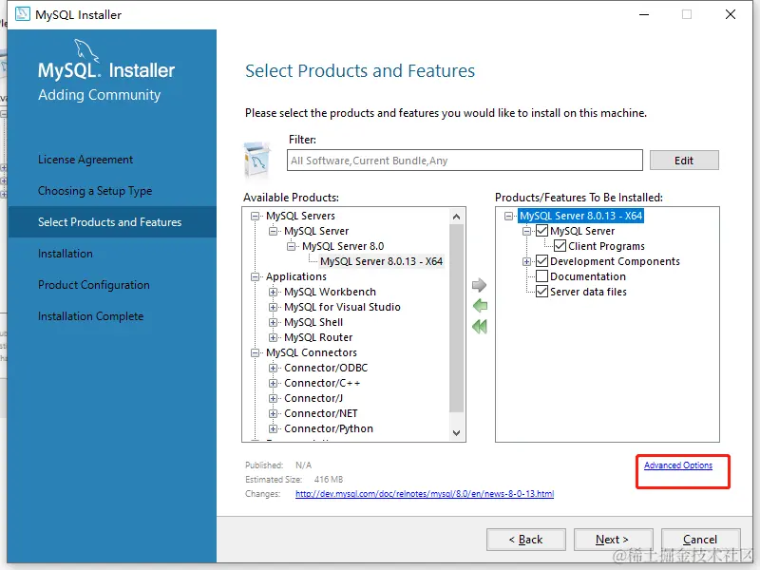760x570 pixels.
Task: Click the Available Products scrollbar thumb
Action: point(456,318)
